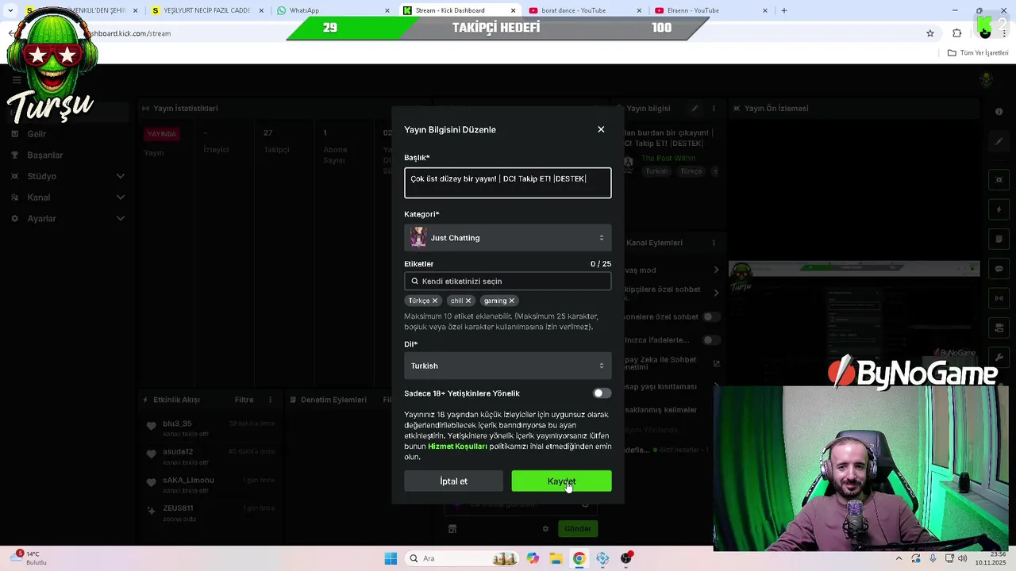Click the broadcast signal icon in right sidebar
1016x571 pixels.
coord(999,298)
